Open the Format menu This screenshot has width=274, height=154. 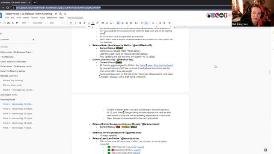click(34, 18)
